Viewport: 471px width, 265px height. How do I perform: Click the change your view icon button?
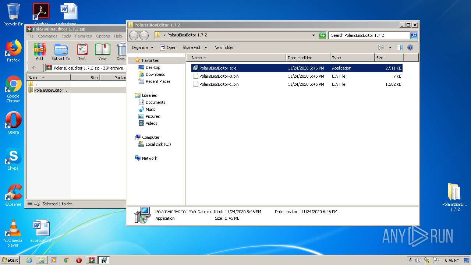[381, 47]
